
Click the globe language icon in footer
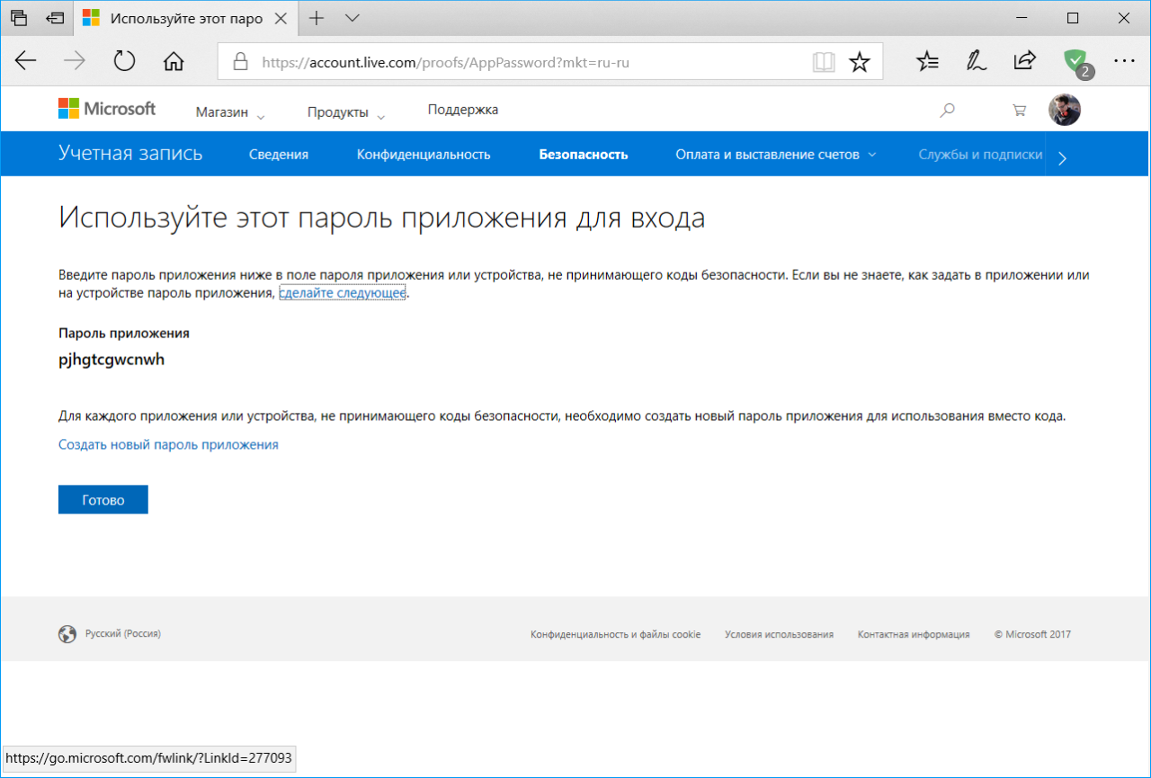tap(67, 634)
